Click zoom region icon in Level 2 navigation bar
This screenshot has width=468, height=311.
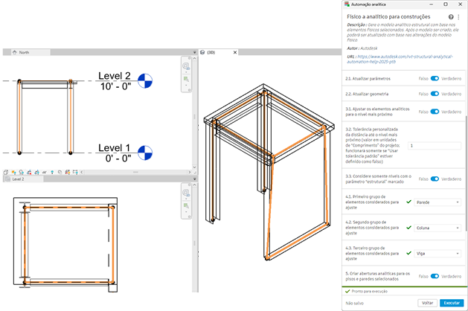(186, 206)
